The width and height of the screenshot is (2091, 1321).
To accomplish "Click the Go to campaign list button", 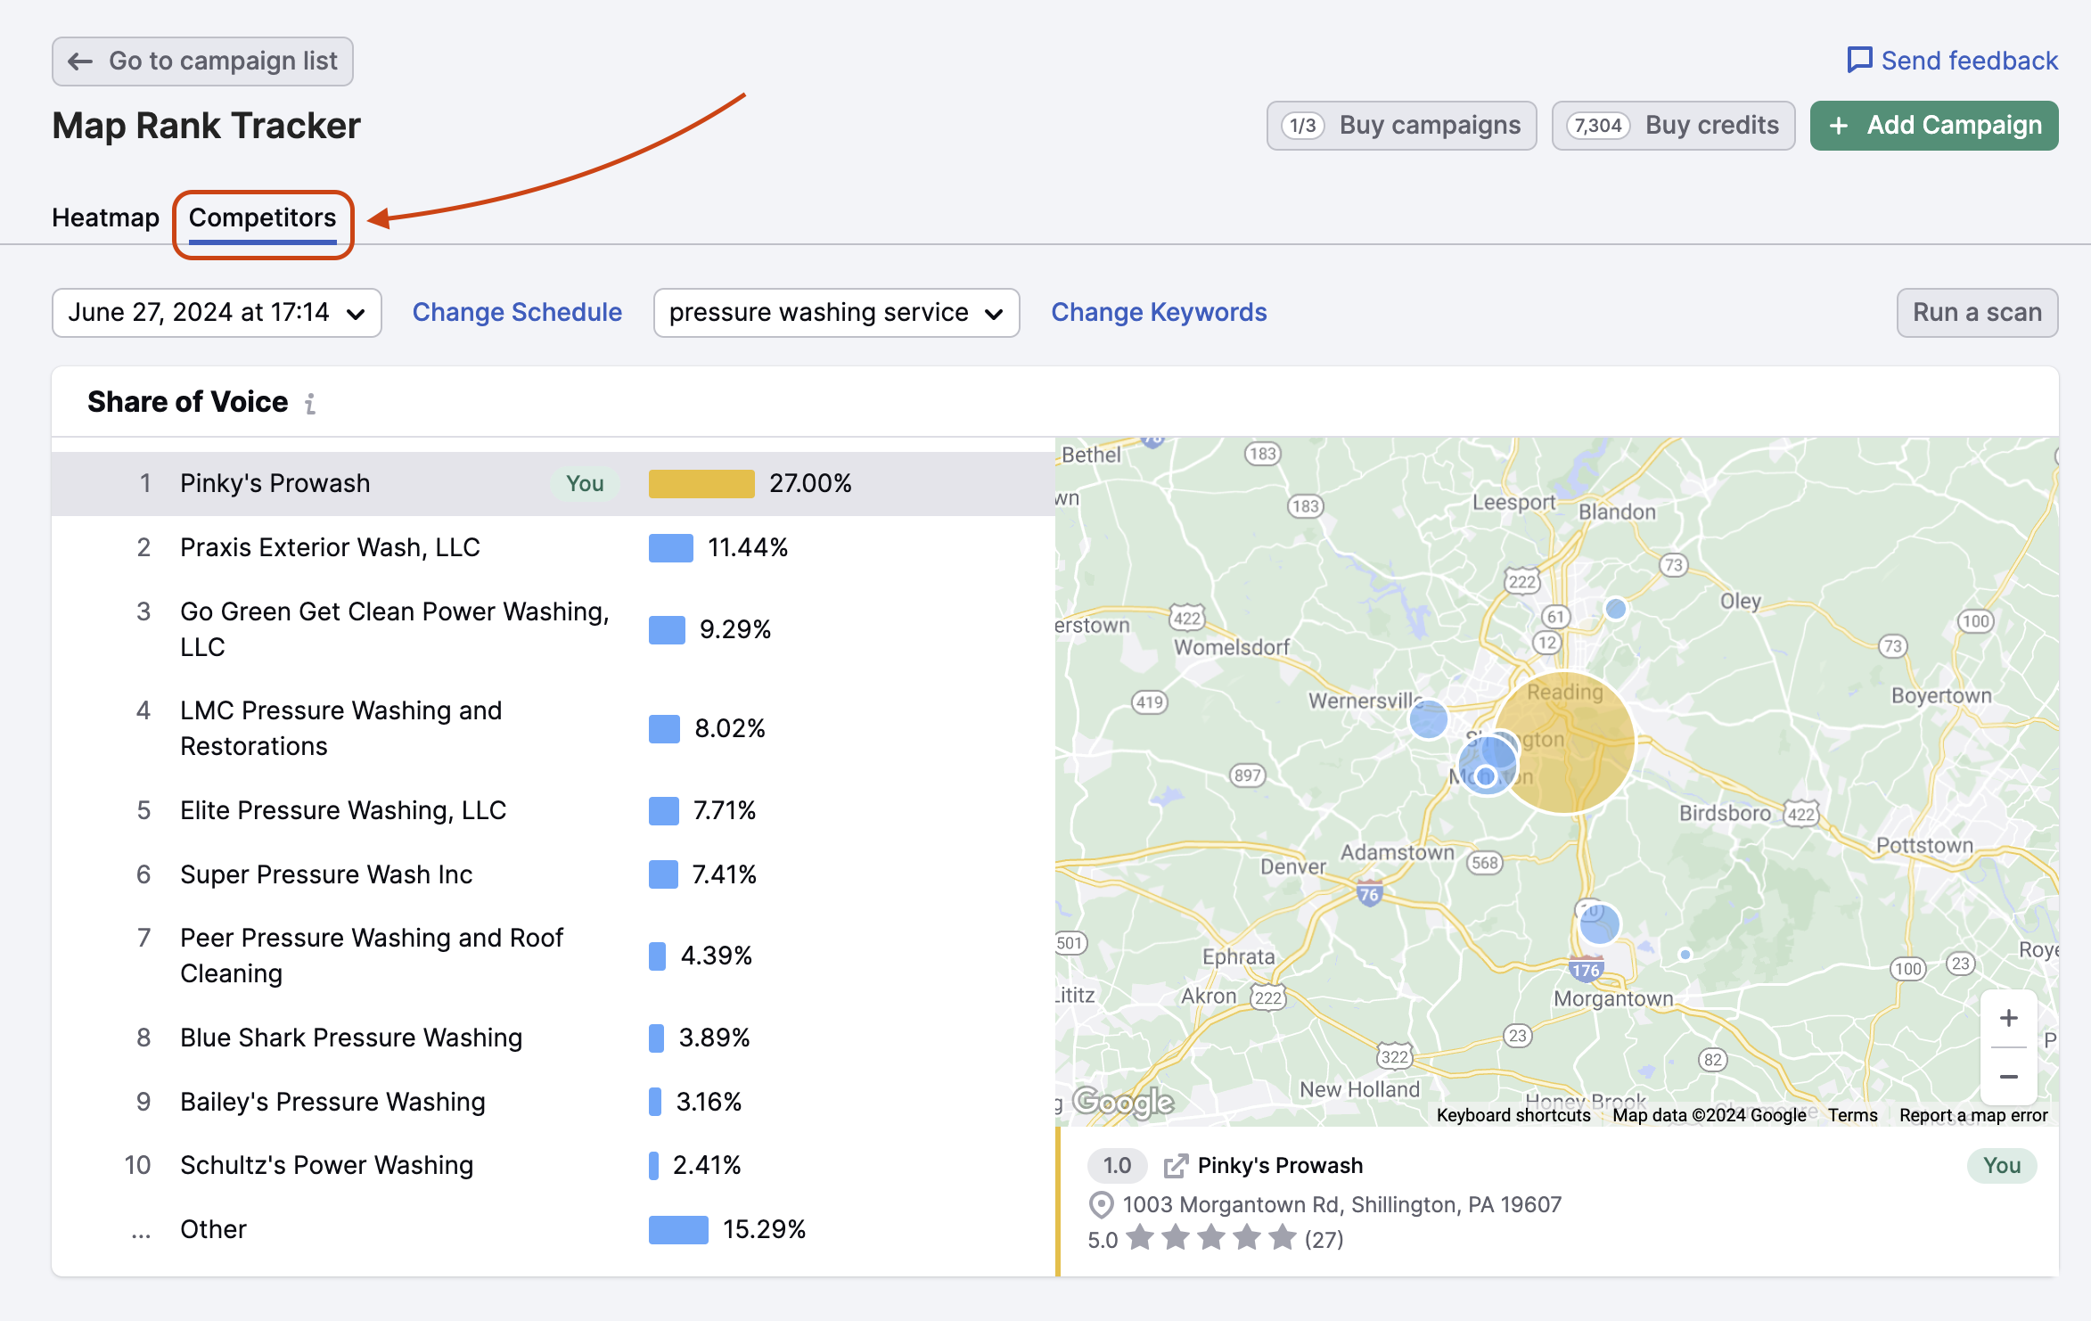I will [x=202, y=62].
